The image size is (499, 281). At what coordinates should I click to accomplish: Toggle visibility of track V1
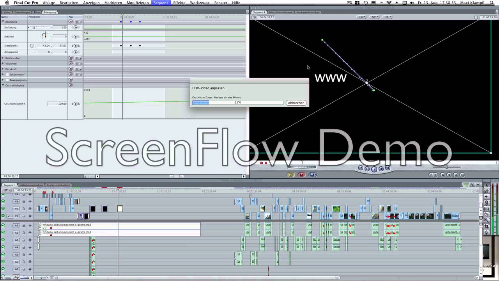coord(3,216)
